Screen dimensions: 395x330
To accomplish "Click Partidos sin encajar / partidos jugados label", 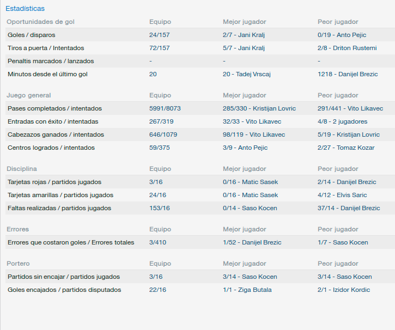I will point(64,277).
